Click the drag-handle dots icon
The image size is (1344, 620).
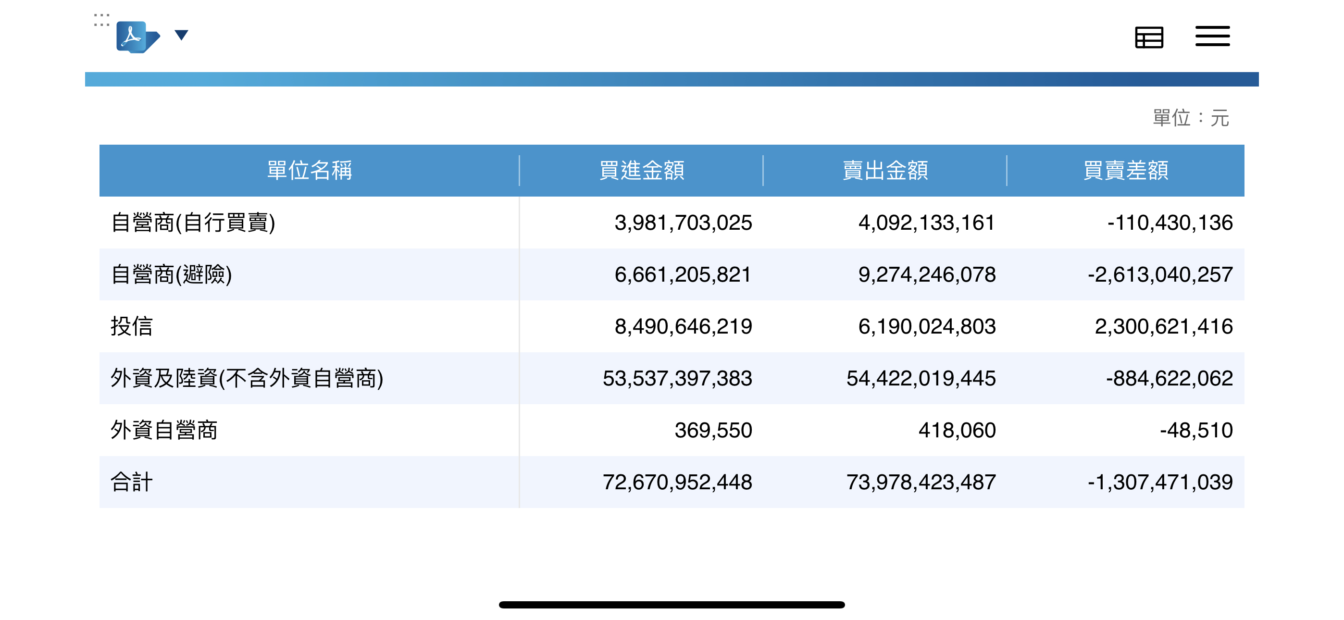tap(101, 20)
